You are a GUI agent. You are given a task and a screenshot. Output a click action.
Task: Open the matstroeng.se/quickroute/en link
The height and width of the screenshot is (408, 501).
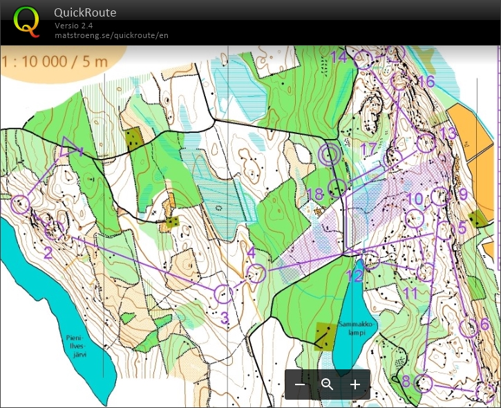(x=111, y=35)
